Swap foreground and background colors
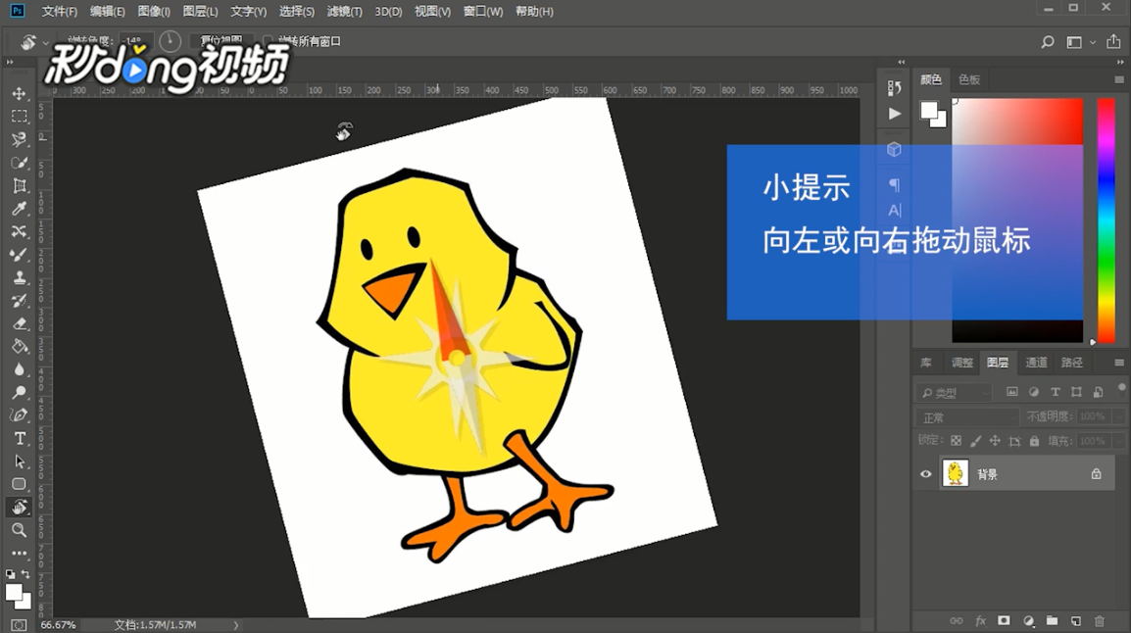Image resolution: width=1131 pixels, height=633 pixels. click(x=25, y=574)
